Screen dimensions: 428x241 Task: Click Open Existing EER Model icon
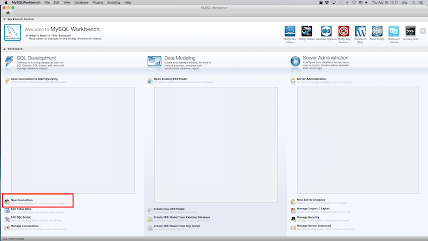pyautogui.click(x=150, y=81)
